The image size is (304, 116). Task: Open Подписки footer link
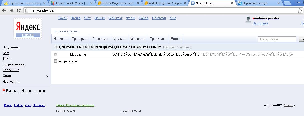[x=39, y=105]
